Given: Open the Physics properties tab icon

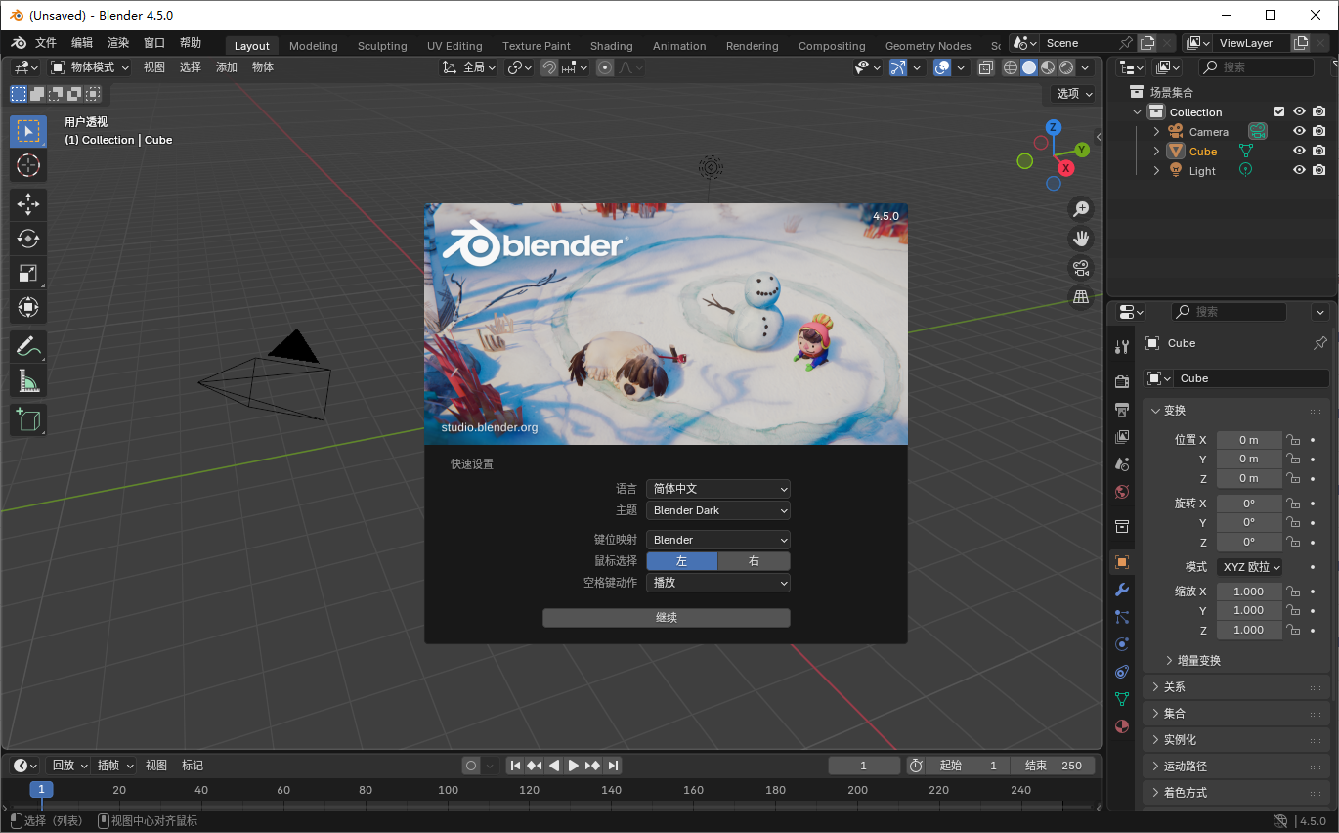Looking at the screenshot, I should 1122,644.
